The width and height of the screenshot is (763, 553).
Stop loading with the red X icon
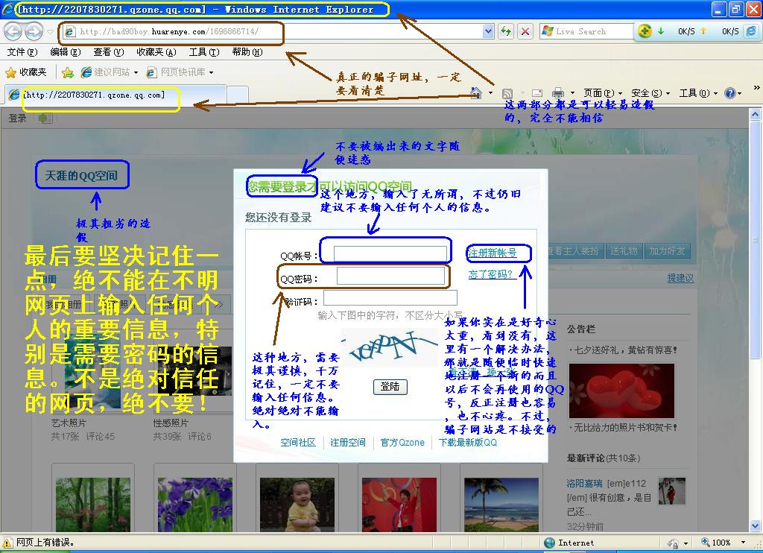[x=525, y=31]
